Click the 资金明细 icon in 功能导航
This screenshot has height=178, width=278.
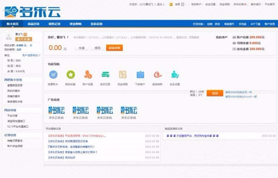click(x=123, y=74)
